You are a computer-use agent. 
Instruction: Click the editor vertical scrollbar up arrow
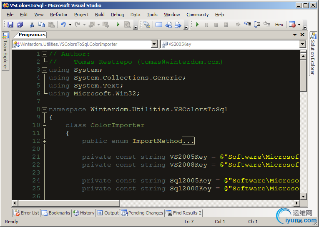click(x=303, y=56)
